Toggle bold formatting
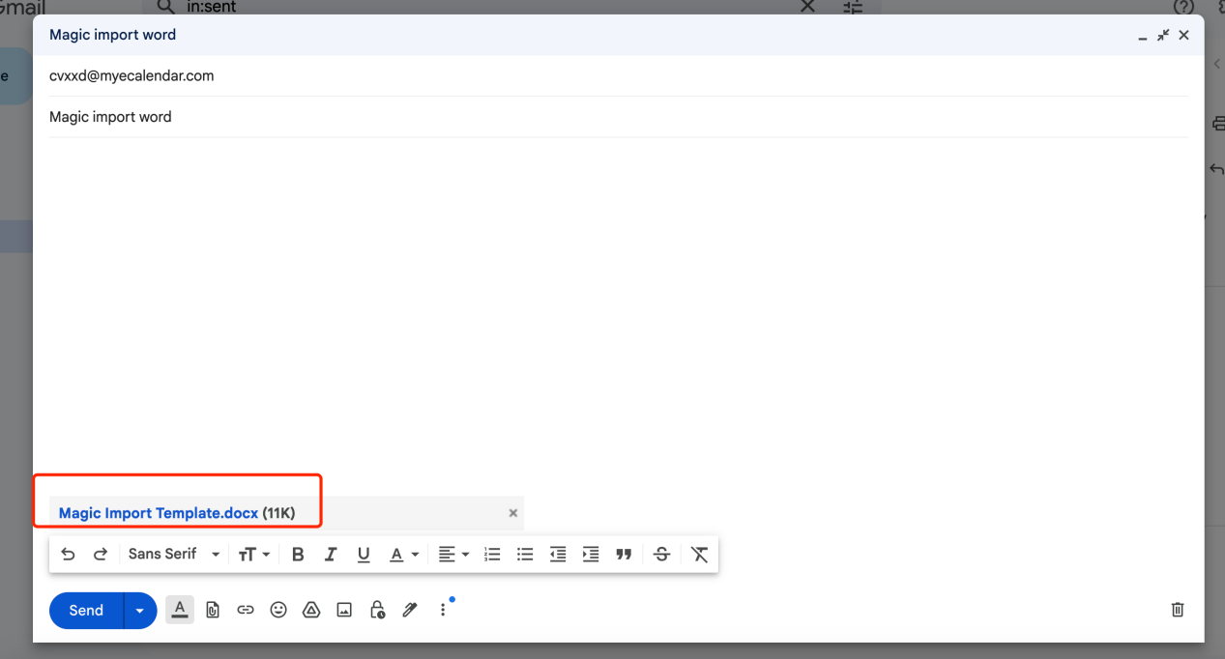Screen dimensions: 1225x659 pyautogui.click(x=297, y=554)
